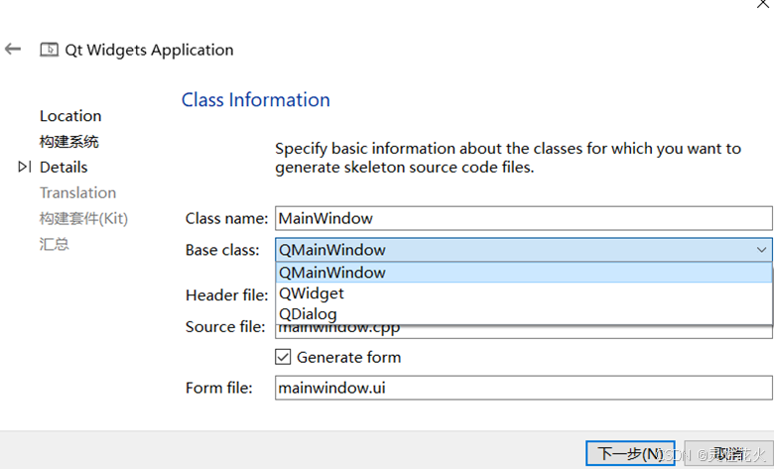
Task: Select the 构建系统 step in sidebar
Action: coord(69,142)
